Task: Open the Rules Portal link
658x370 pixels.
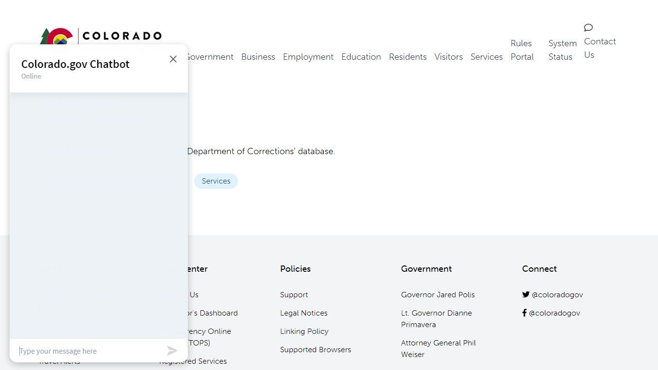Action: [x=522, y=50]
